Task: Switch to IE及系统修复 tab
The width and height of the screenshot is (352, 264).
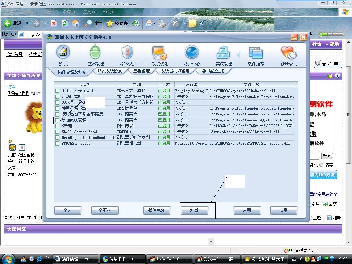Action: [110, 71]
